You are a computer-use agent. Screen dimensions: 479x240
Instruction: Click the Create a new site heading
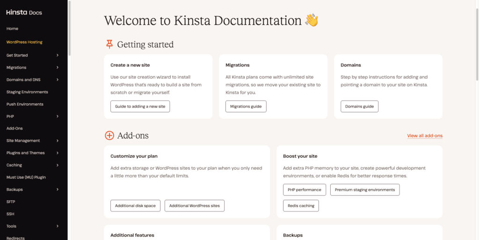coord(130,65)
